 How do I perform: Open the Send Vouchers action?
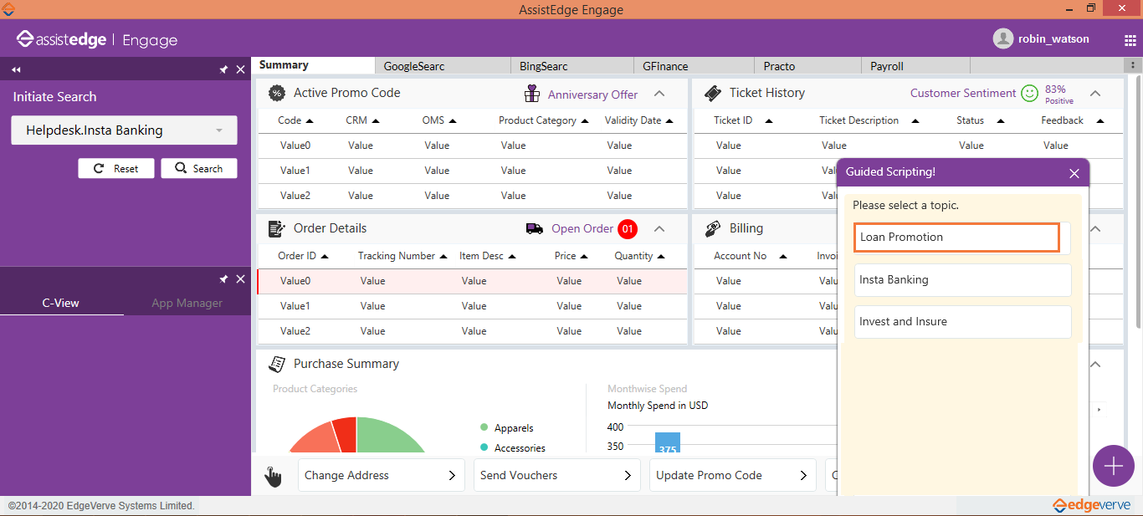[x=557, y=475]
